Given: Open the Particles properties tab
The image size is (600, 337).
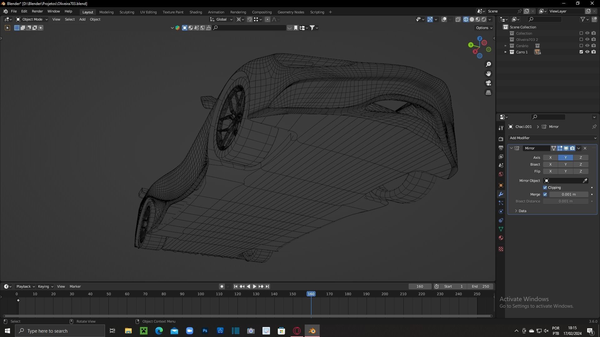Looking at the screenshot, I should [x=501, y=203].
